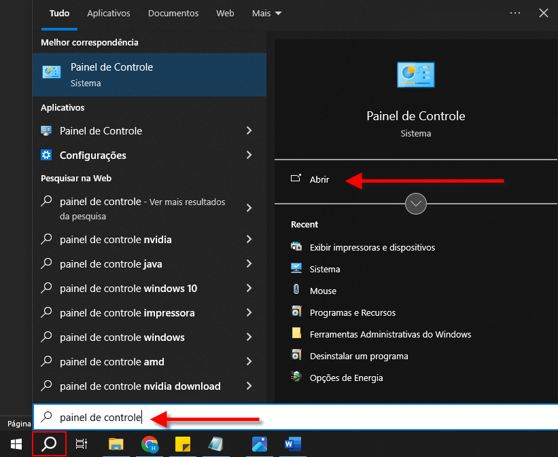The height and width of the screenshot is (457, 558).
Task: Expand the 'painel de controle windows' chevron
Action: [249, 337]
